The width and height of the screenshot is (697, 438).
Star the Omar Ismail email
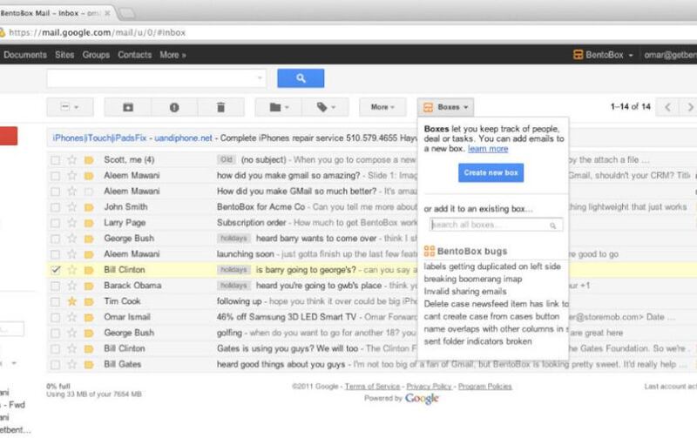pos(71,318)
